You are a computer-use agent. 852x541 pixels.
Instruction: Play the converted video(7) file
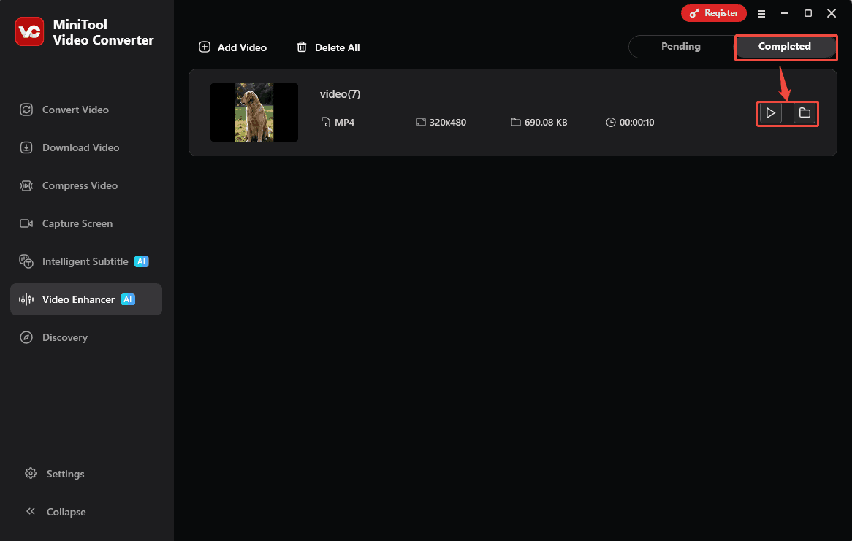pyautogui.click(x=770, y=113)
